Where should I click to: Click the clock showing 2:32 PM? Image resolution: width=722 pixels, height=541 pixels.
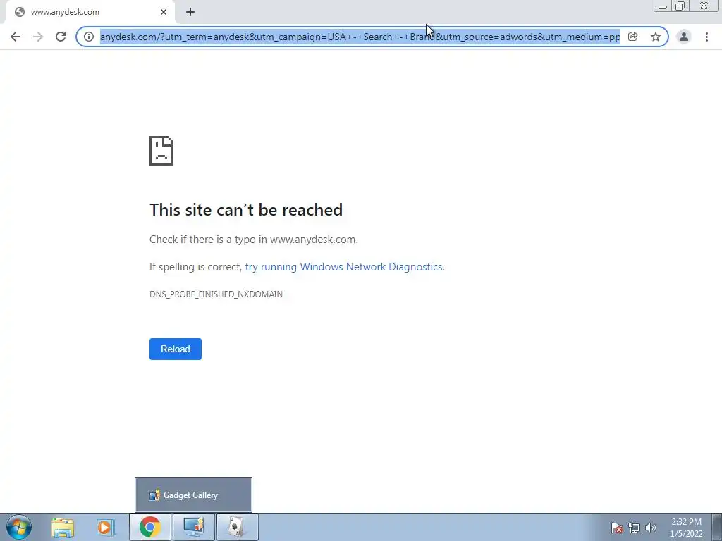pos(686,528)
